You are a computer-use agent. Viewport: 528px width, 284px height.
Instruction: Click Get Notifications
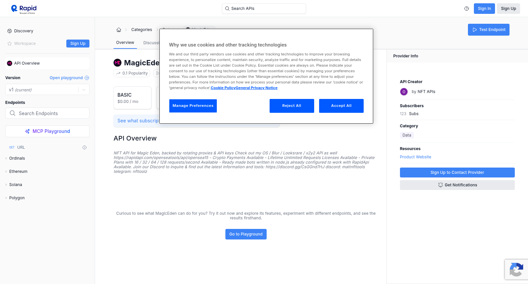pyautogui.click(x=457, y=185)
